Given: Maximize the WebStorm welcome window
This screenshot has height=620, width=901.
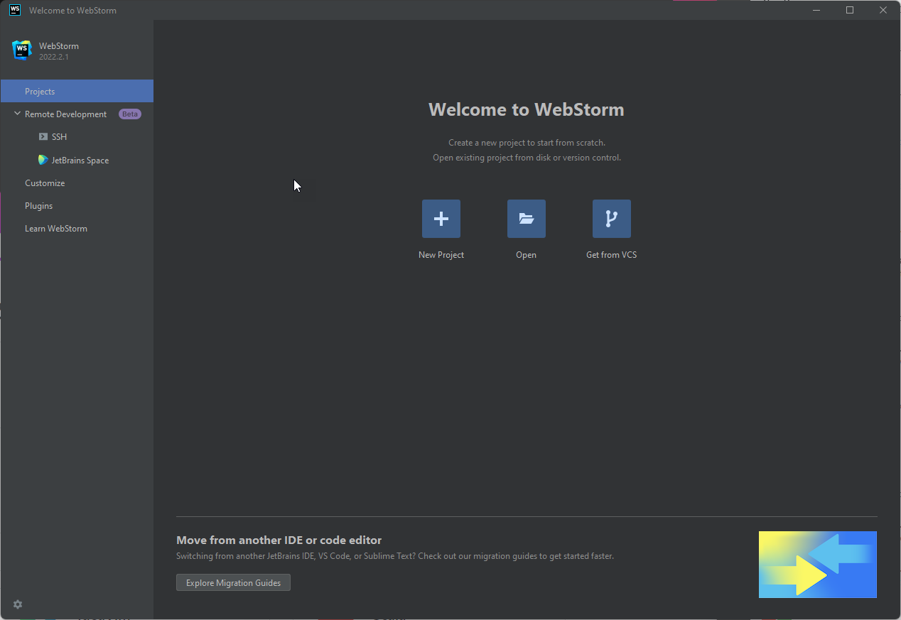Looking at the screenshot, I should [x=849, y=10].
